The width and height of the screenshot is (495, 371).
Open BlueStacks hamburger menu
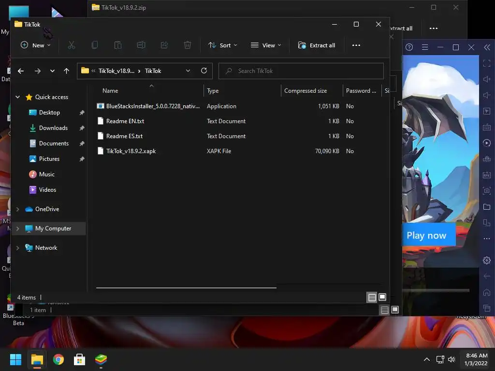coord(425,47)
